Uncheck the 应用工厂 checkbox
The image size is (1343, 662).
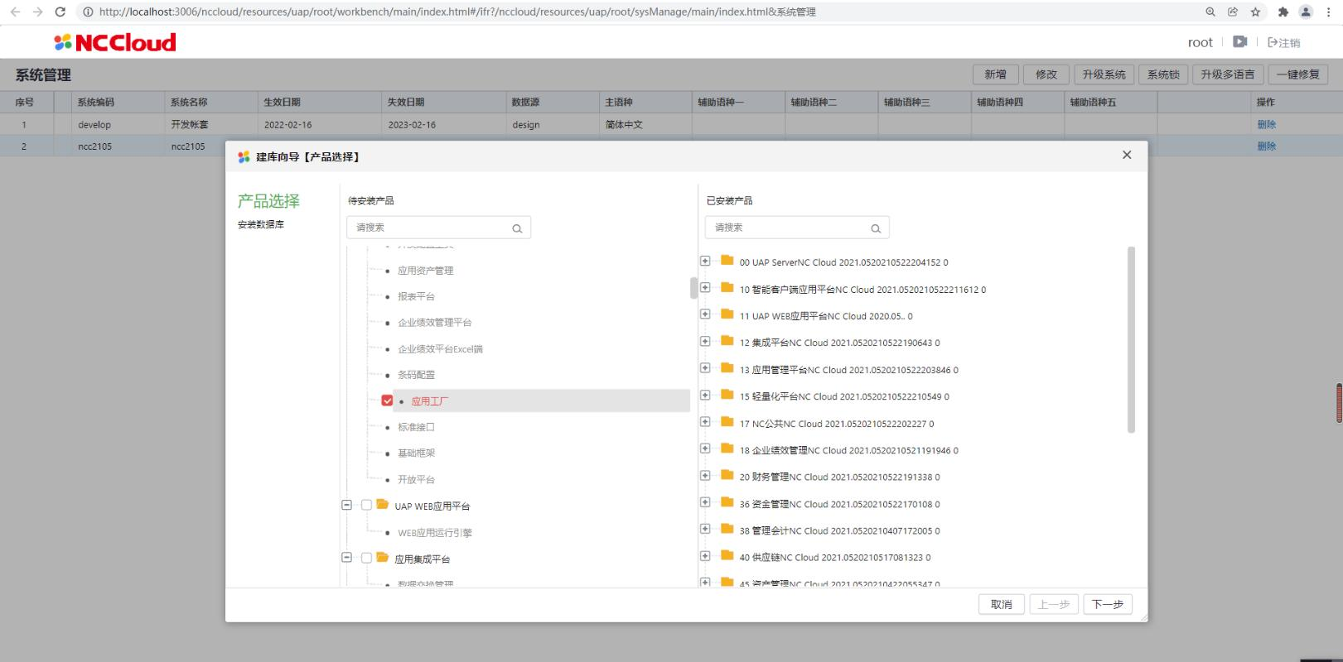[387, 401]
